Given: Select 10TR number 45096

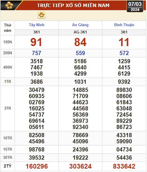Looking at the screenshot, I should 80,141.
